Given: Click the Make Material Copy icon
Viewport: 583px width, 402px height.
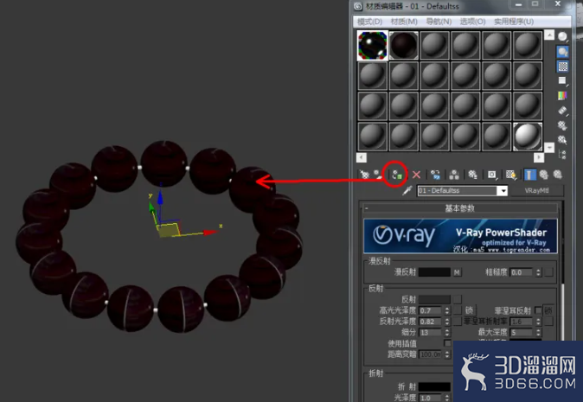Looking at the screenshot, I should [435, 175].
